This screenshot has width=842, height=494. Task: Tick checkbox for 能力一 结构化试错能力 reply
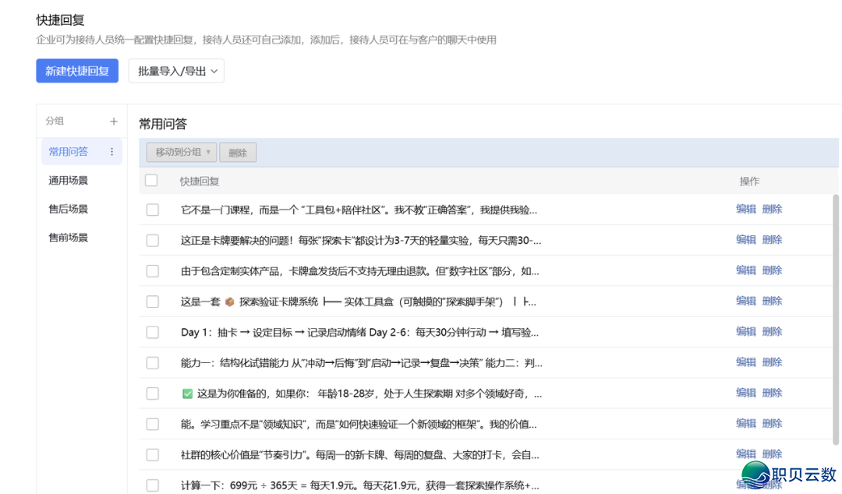coord(153,363)
